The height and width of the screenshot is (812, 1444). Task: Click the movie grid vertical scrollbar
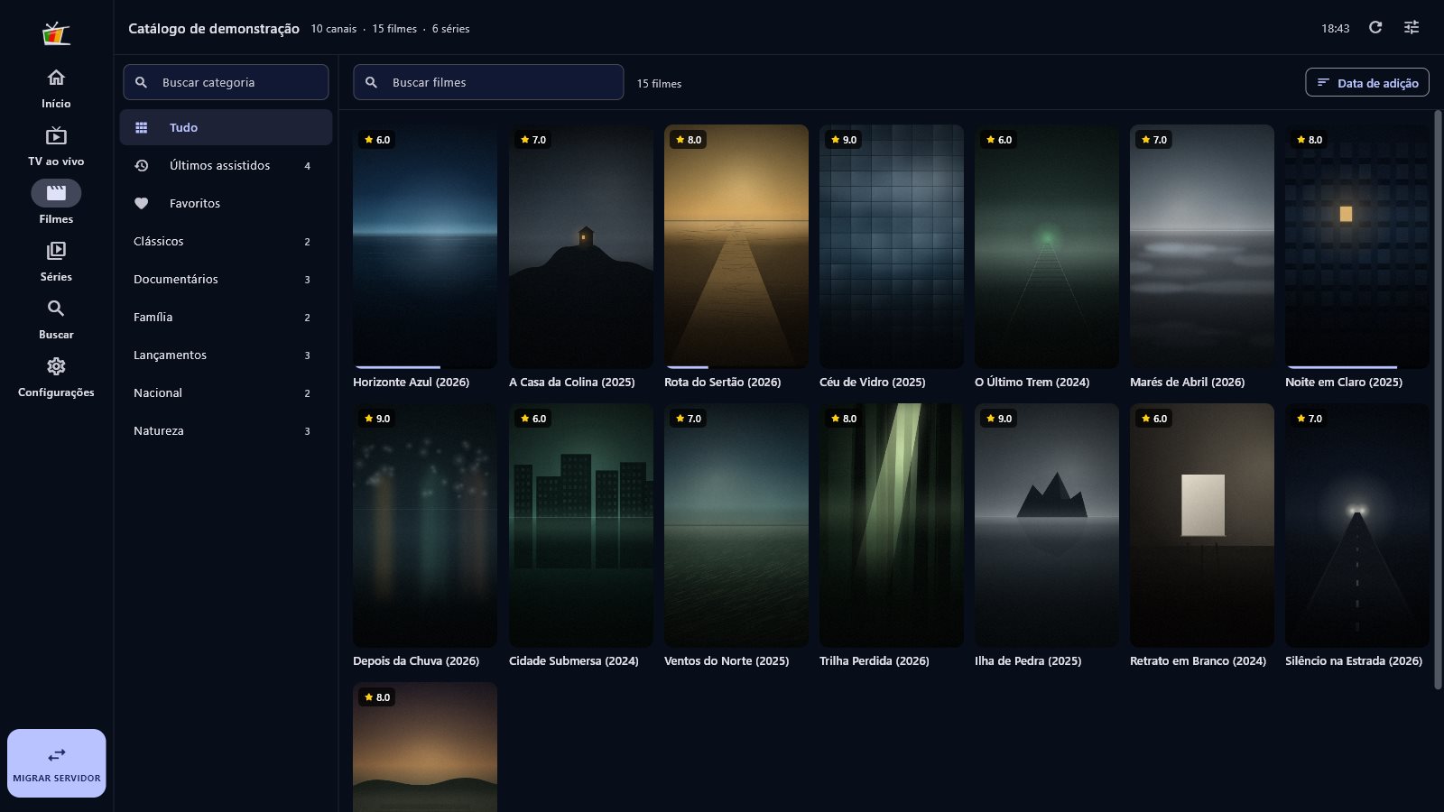pyautogui.click(x=1438, y=400)
